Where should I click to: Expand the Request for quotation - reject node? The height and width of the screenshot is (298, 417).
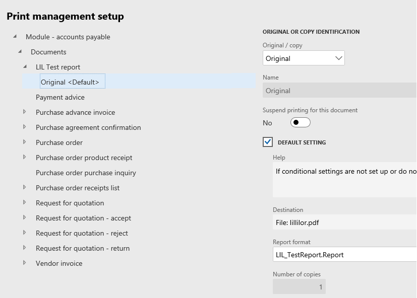[25, 233]
